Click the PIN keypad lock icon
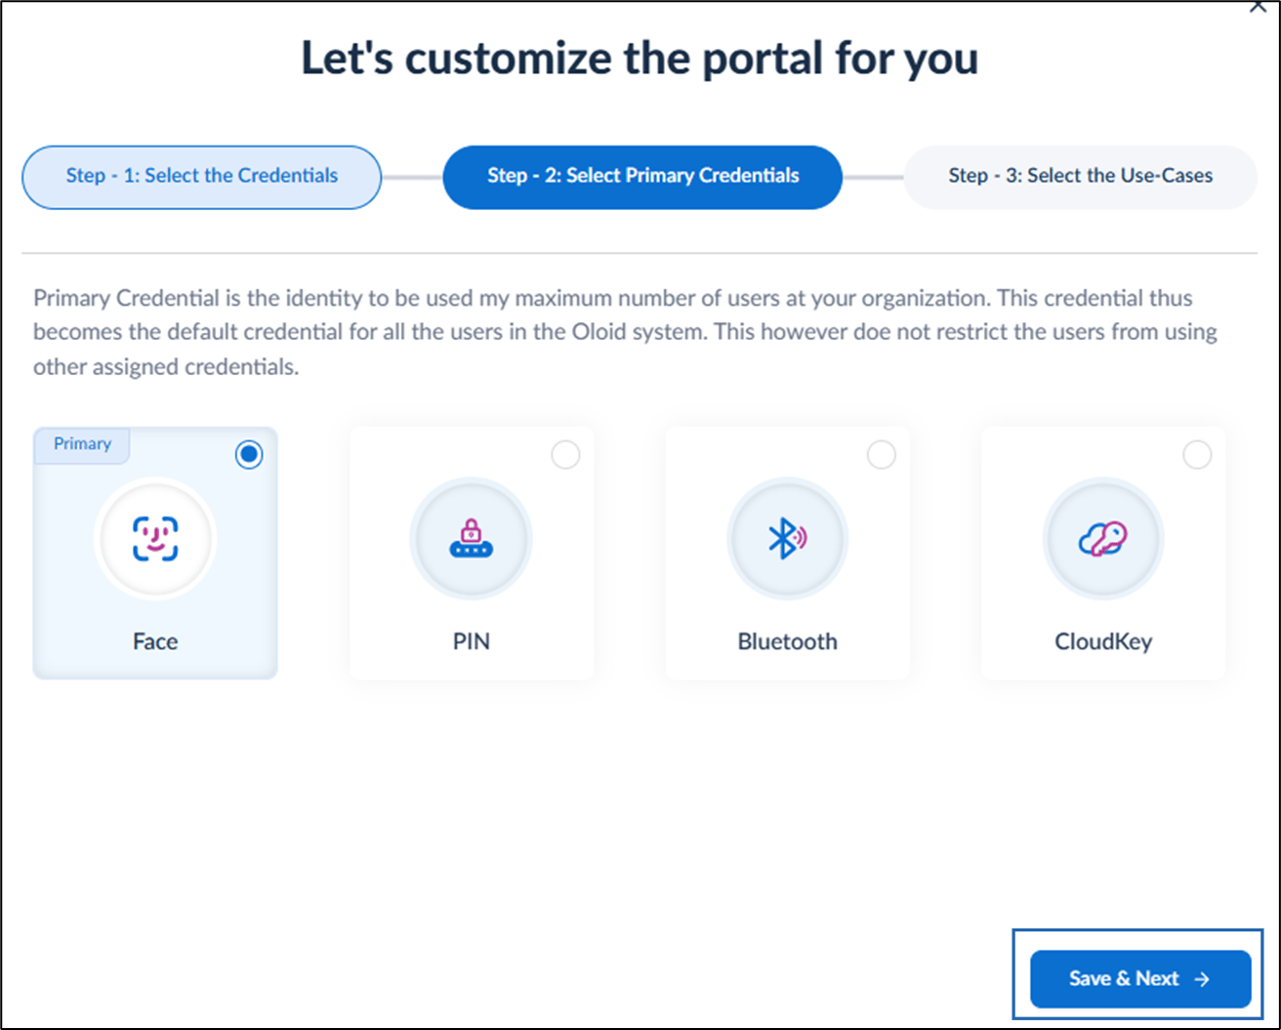Screen dimensions: 1281x1030 471,538
